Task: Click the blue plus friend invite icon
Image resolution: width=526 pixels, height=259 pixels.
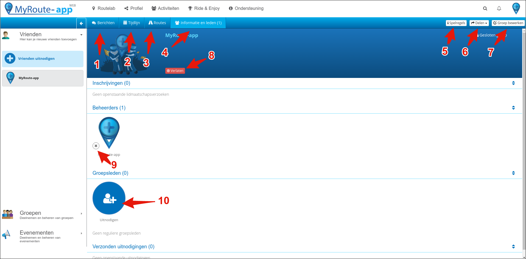Action: (x=10, y=58)
